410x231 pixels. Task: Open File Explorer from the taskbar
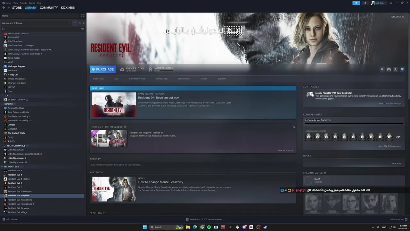(188, 227)
